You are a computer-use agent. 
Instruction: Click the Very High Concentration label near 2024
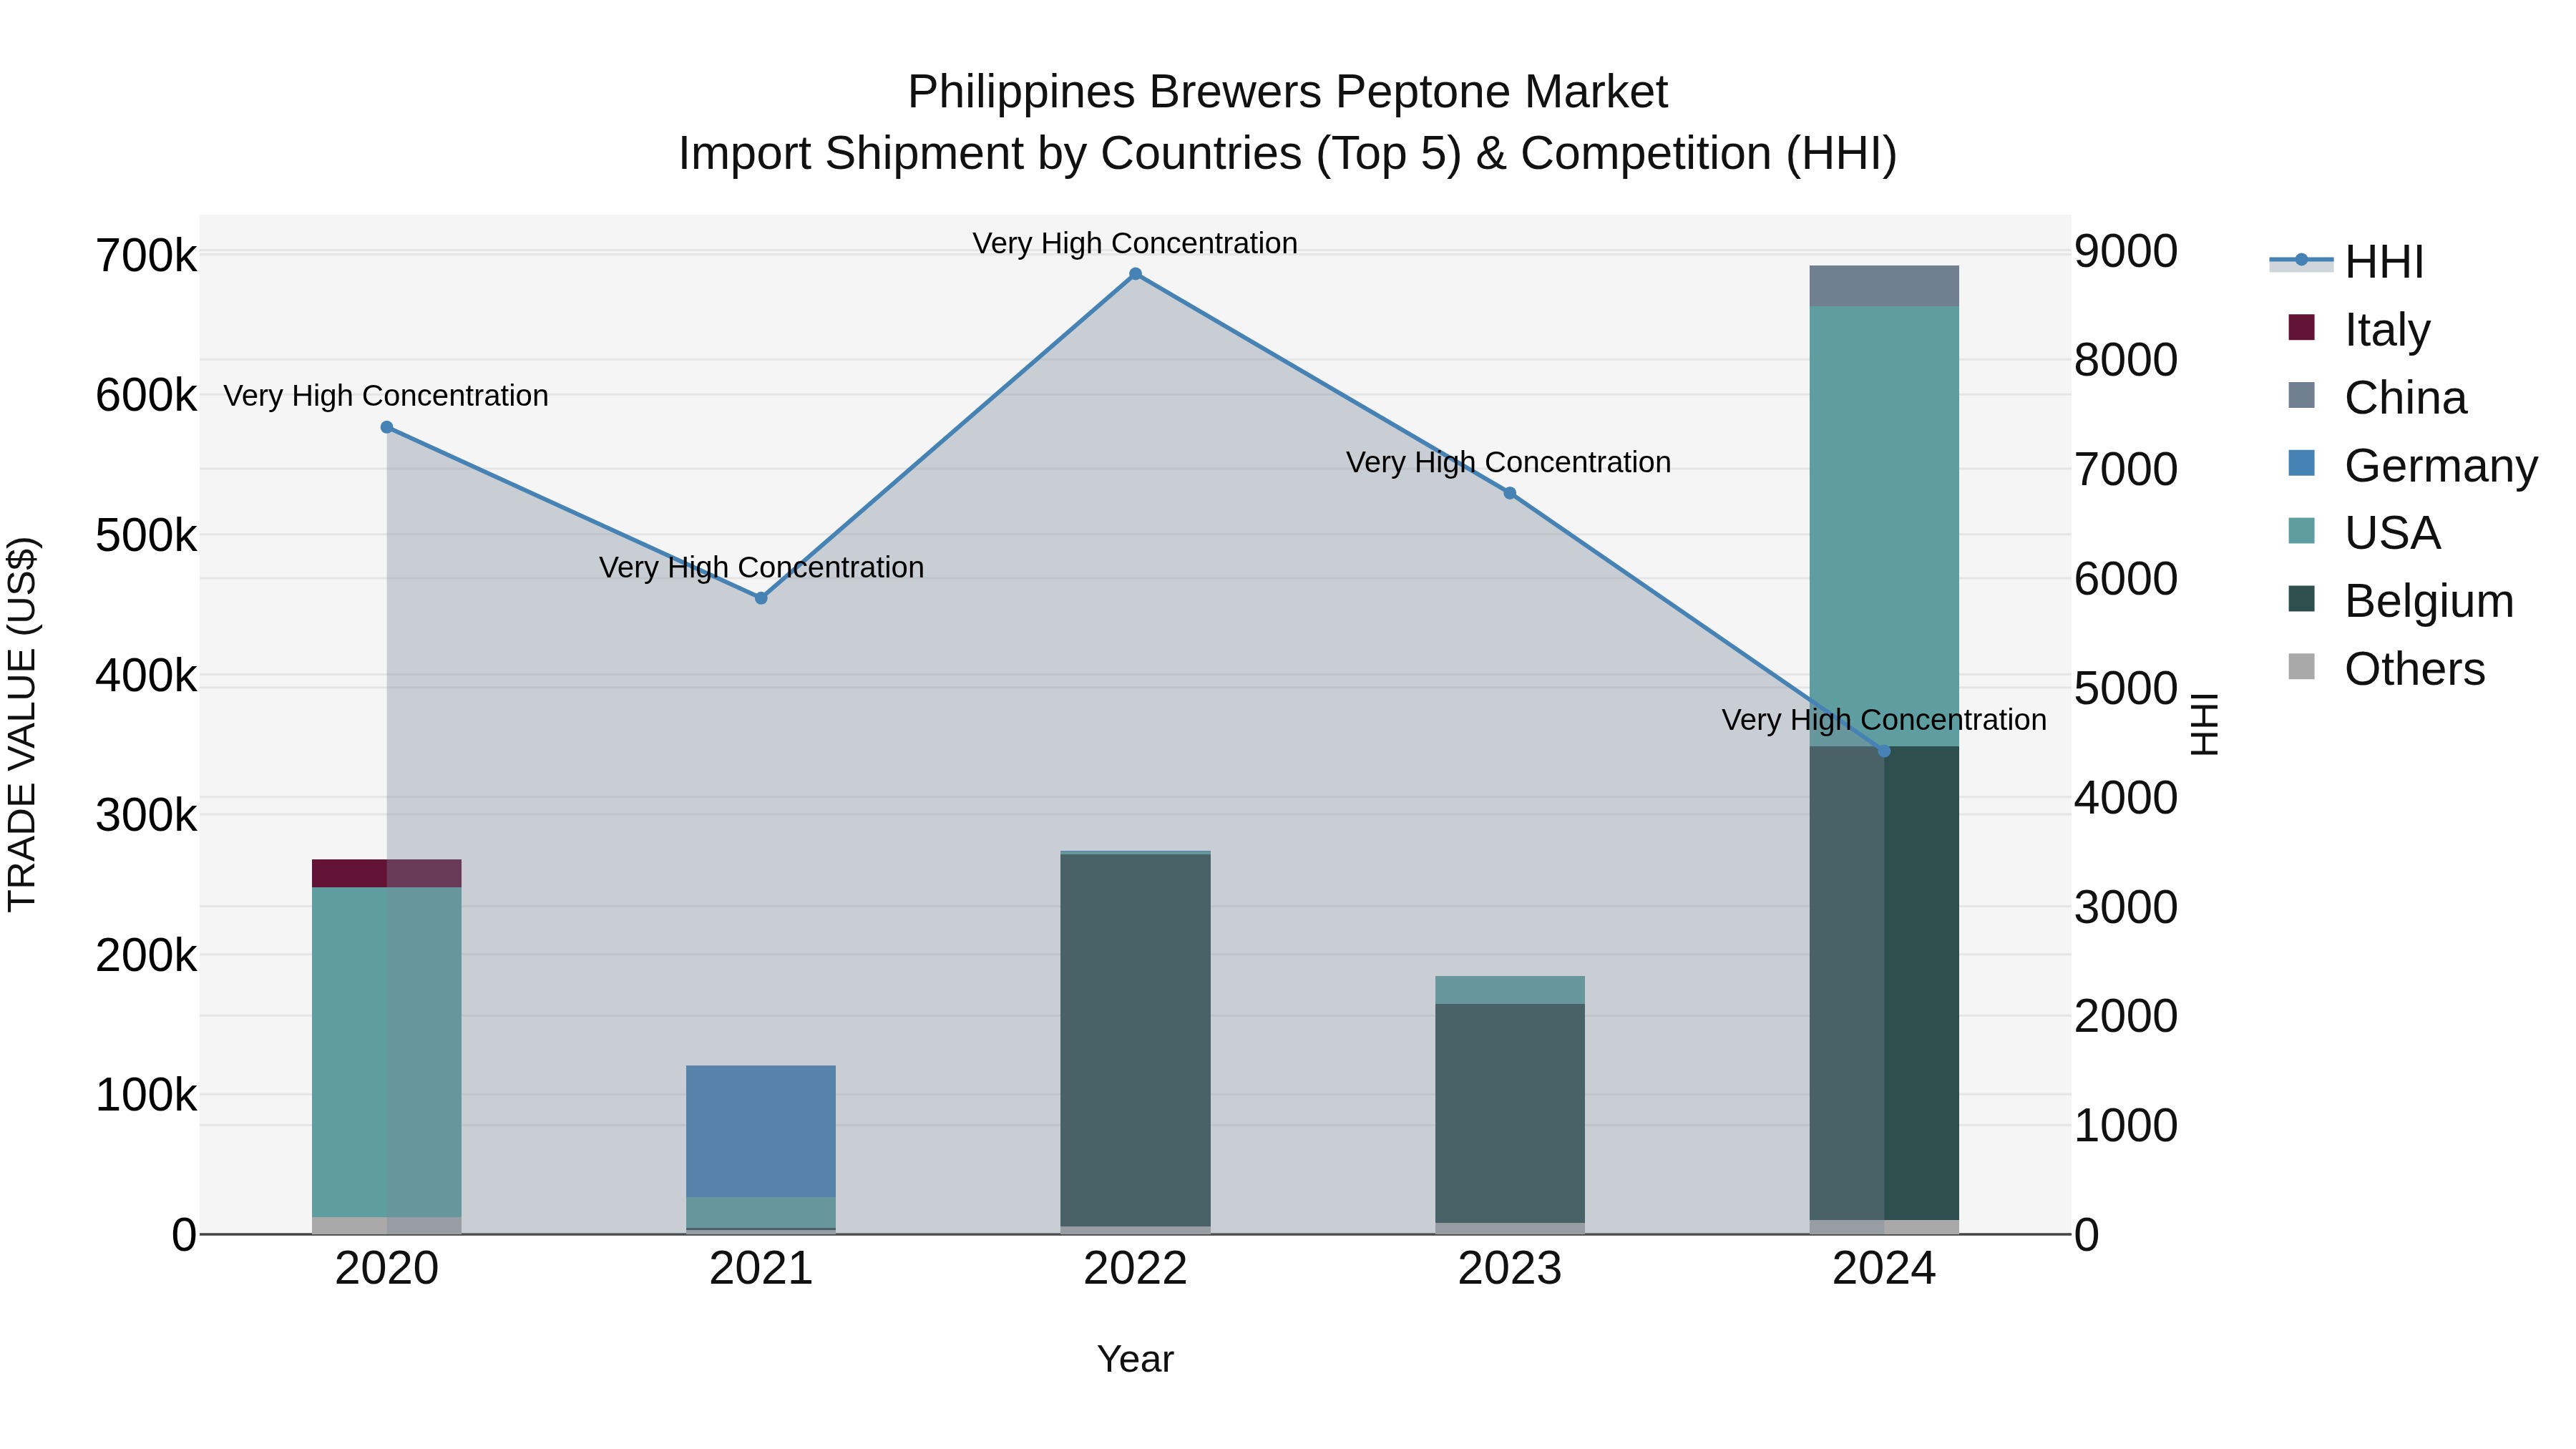[1884, 720]
